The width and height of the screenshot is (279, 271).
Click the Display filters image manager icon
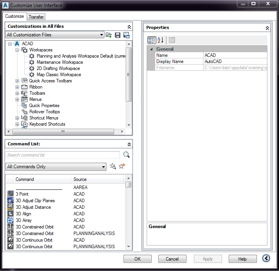[127, 35]
